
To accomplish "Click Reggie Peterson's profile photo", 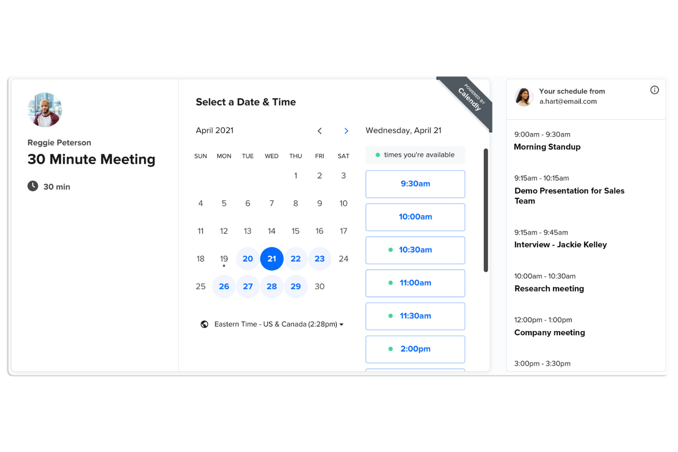I will [x=45, y=109].
